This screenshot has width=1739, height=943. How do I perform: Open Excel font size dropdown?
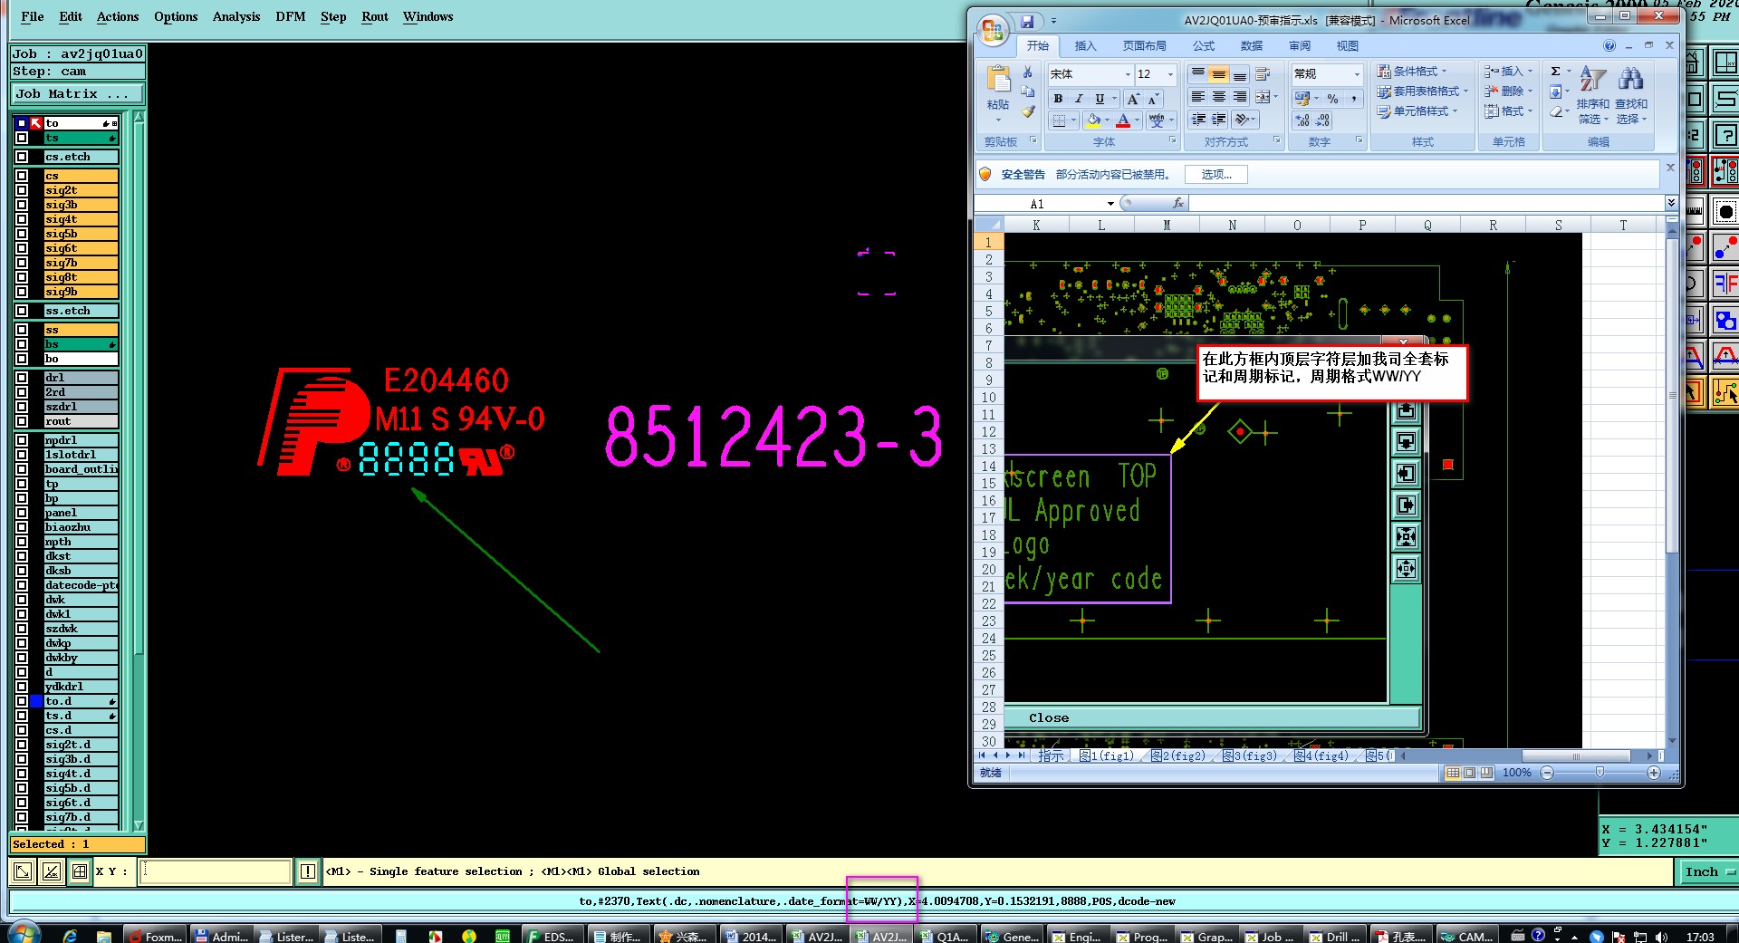tap(1170, 74)
